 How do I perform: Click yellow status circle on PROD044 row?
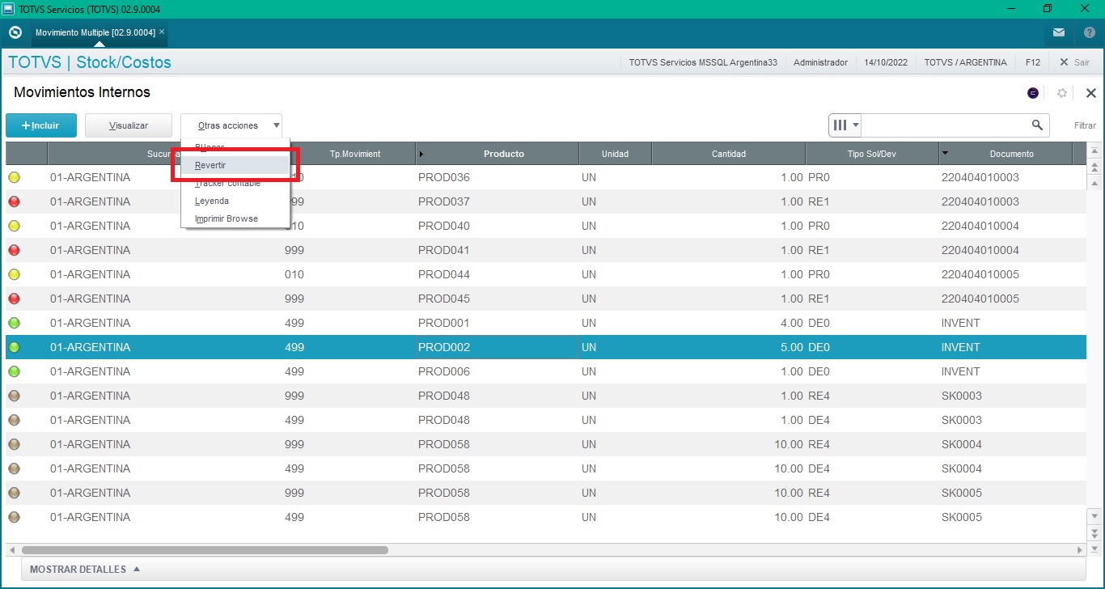point(14,274)
